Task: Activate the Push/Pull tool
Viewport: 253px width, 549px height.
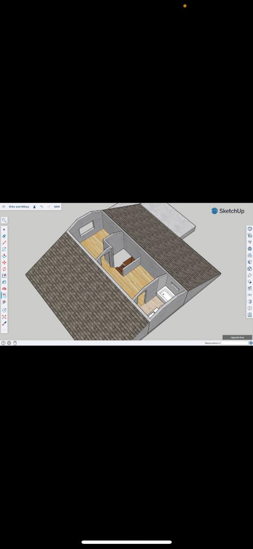Action: [4, 256]
